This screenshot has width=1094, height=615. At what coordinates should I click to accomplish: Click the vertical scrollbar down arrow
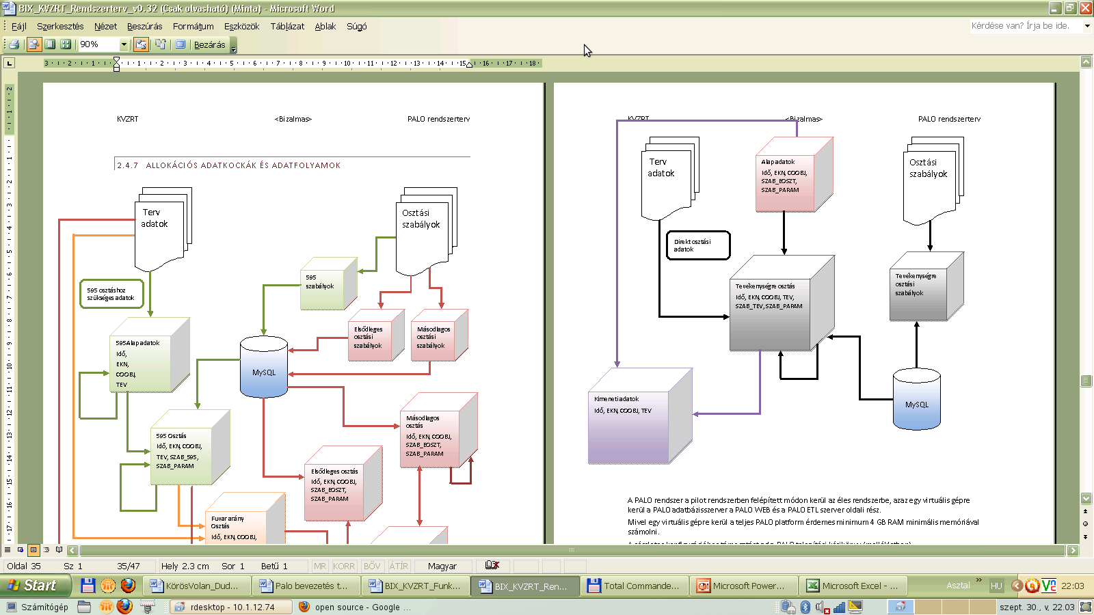point(1086,498)
